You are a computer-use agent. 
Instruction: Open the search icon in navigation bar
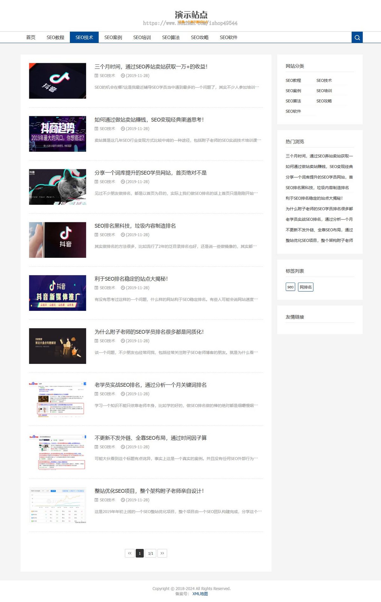357,37
